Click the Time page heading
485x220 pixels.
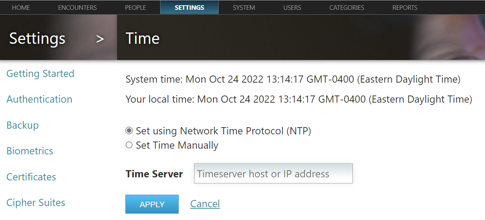click(x=143, y=38)
